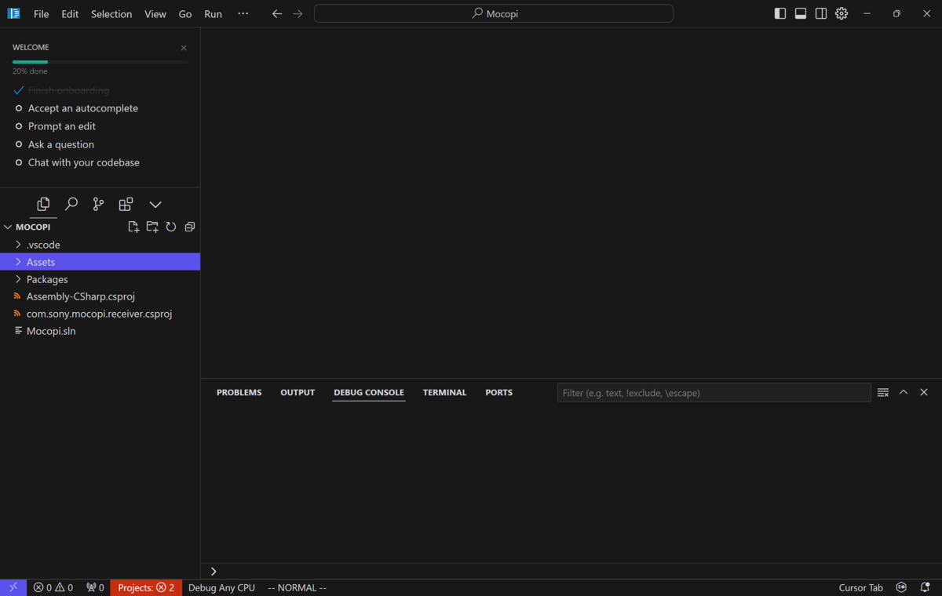Viewport: 942px width, 596px height.
Task: Open the View menu
Action: point(155,14)
